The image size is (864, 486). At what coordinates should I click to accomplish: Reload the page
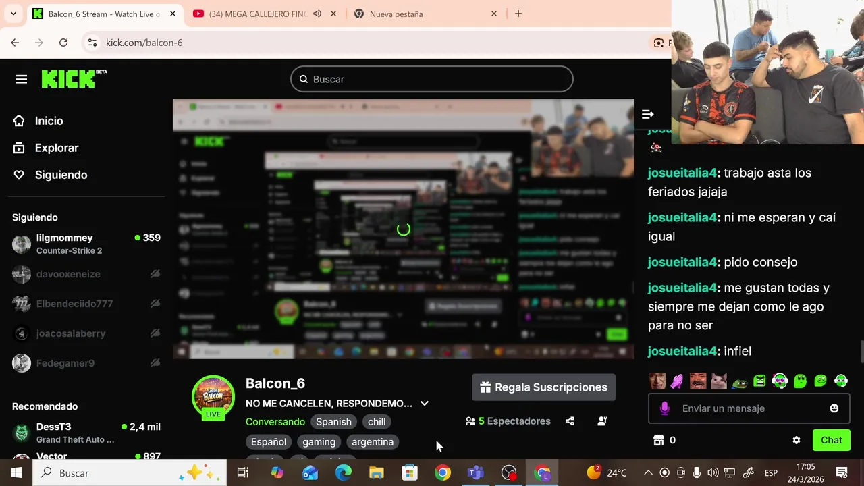click(63, 43)
